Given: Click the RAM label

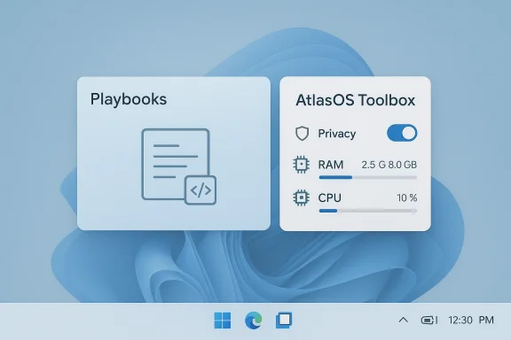Looking at the screenshot, I should click(x=331, y=165).
